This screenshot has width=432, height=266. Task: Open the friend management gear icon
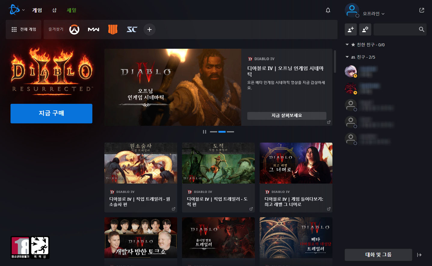[x=365, y=29]
